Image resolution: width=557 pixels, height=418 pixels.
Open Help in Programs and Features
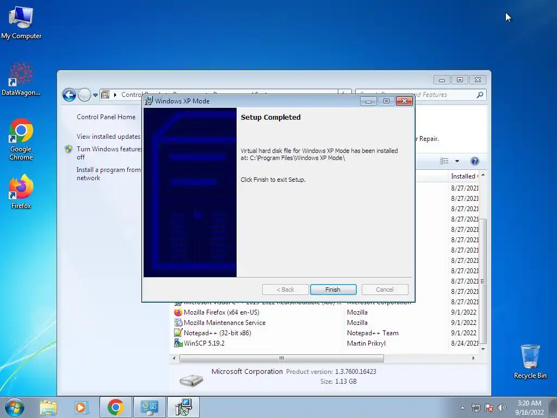pyautogui.click(x=474, y=161)
